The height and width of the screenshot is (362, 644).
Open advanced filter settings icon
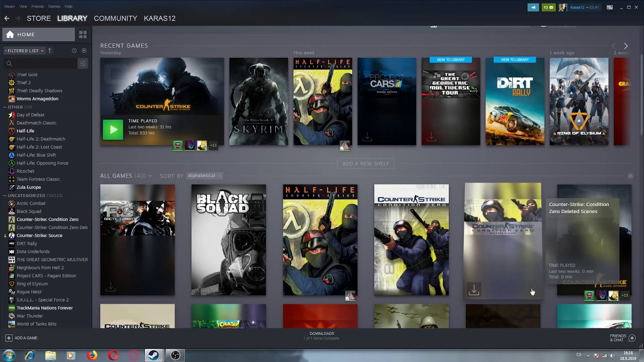tap(83, 63)
